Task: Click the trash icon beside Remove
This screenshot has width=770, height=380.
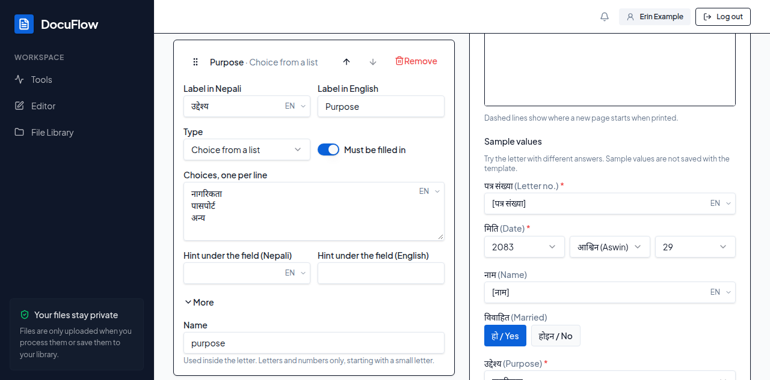Action: (399, 61)
